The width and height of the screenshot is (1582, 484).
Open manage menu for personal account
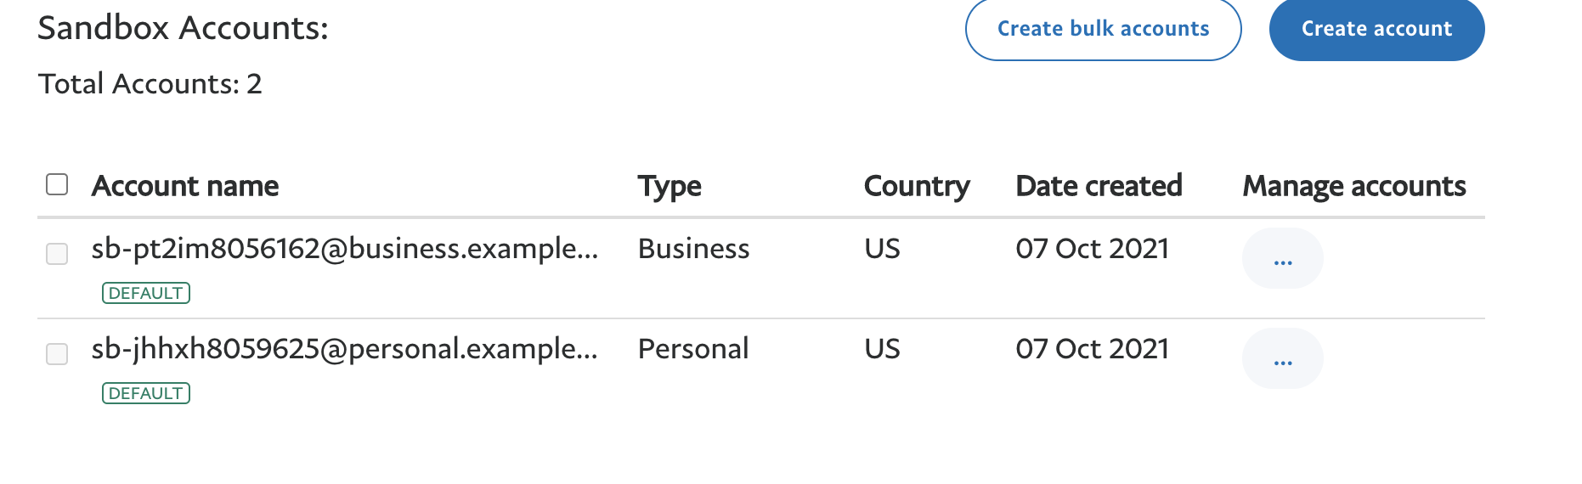[x=1282, y=359]
